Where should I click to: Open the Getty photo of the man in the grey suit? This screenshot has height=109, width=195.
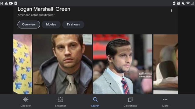point(122,64)
